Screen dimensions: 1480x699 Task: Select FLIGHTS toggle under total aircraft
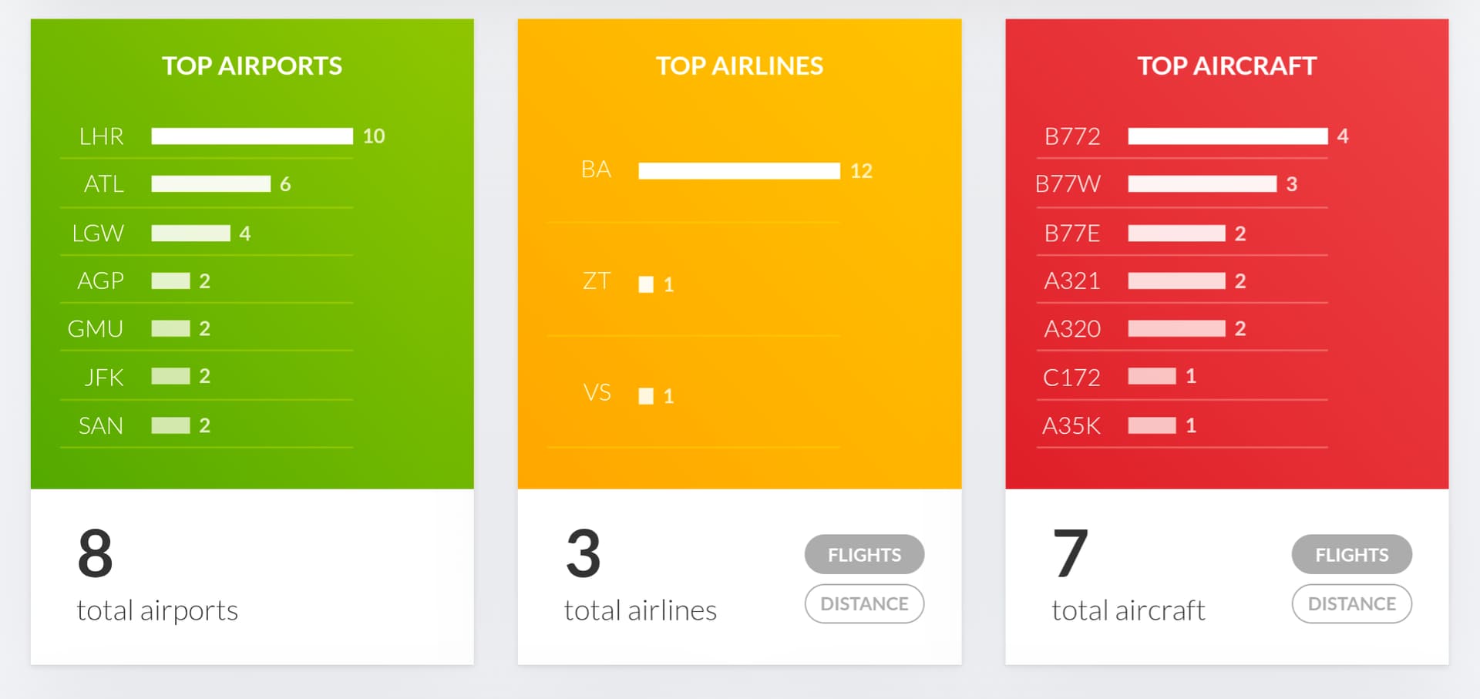(x=1351, y=554)
